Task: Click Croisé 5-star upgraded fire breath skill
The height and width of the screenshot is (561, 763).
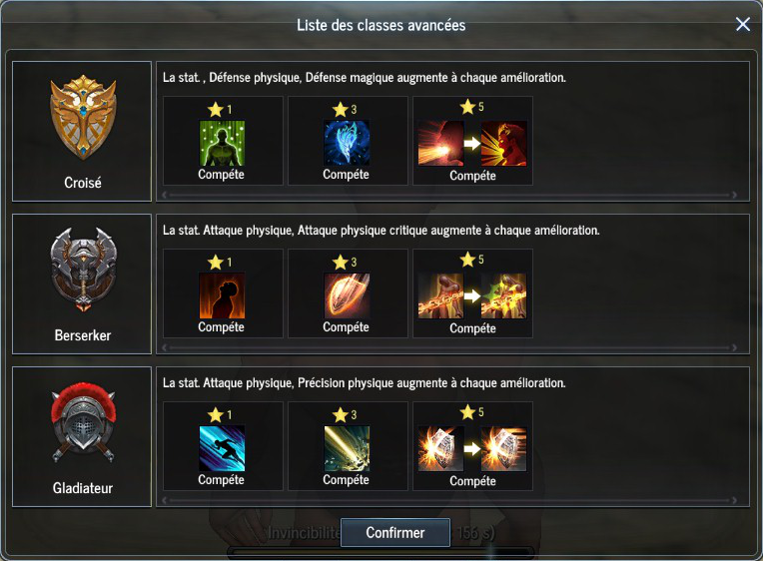Action: (503, 143)
